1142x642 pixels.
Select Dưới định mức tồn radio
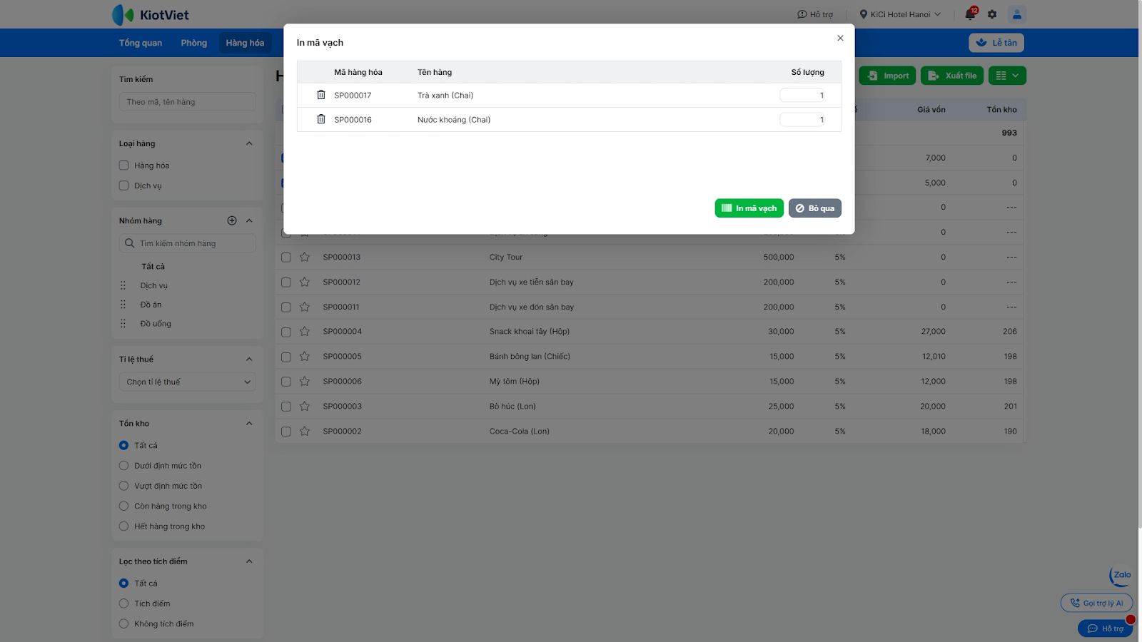pyautogui.click(x=123, y=466)
